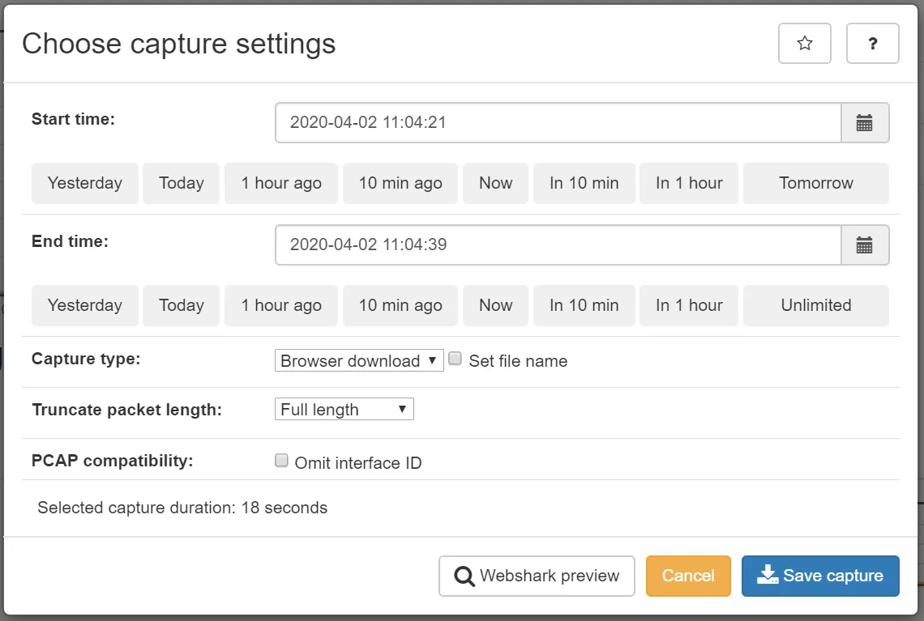Image resolution: width=924 pixels, height=621 pixels.
Task: Open the End time calendar picker
Action: pyautogui.click(x=864, y=245)
